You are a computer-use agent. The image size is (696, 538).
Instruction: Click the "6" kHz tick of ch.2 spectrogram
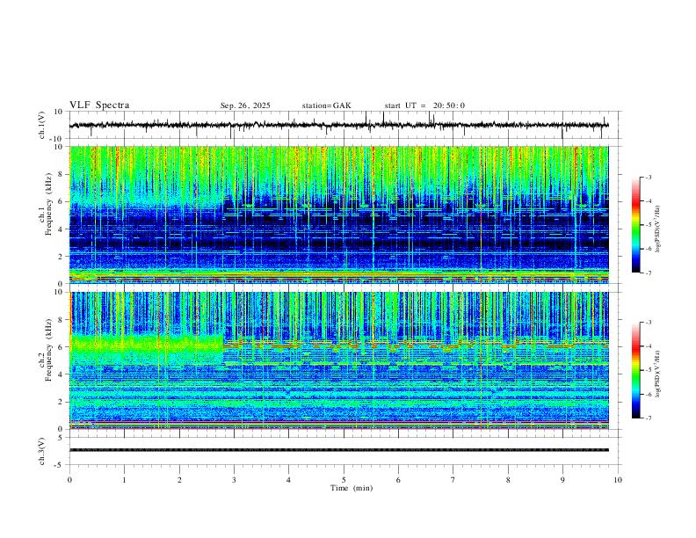pyautogui.click(x=60, y=347)
